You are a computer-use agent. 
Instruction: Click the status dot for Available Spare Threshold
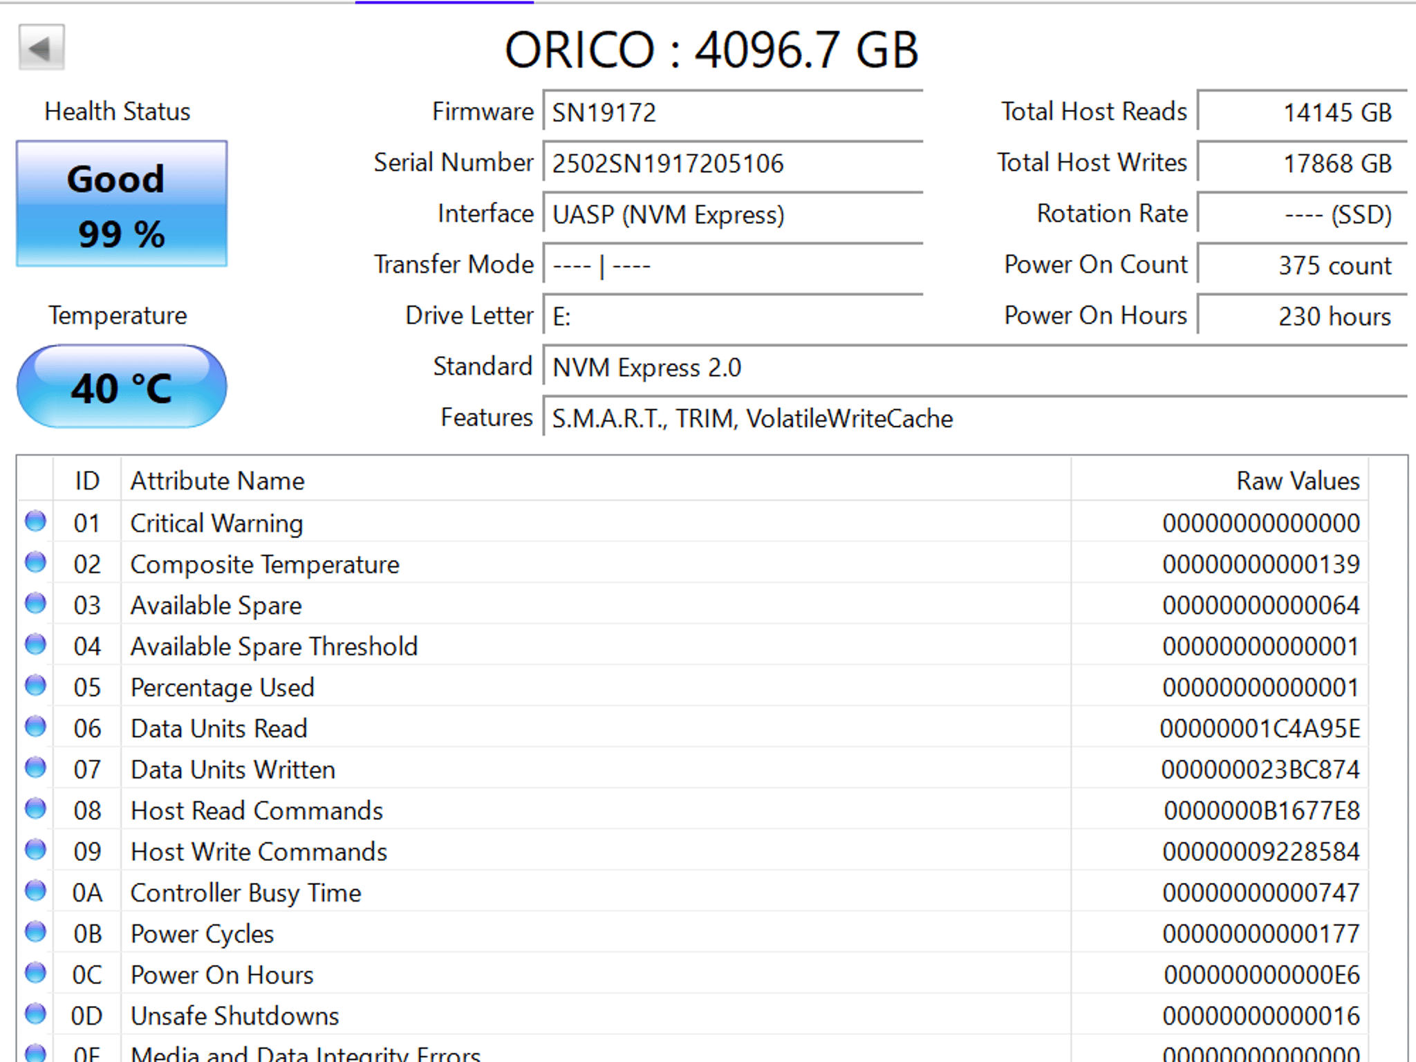click(x=35, y=644)
